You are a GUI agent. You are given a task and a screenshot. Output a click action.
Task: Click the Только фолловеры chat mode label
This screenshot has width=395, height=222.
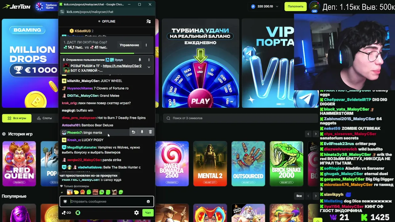76,186
